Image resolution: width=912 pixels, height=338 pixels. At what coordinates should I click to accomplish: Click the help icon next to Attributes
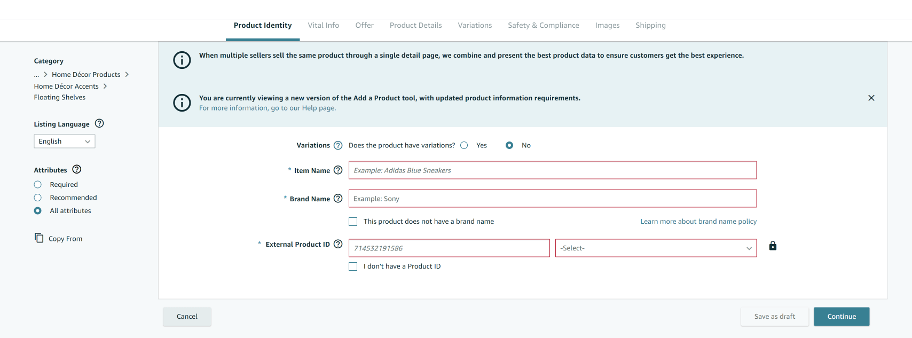pos(77,169)
